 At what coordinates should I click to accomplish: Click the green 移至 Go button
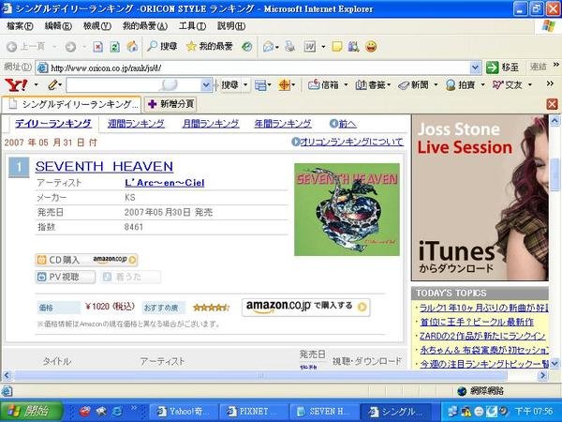pos(502,68)
